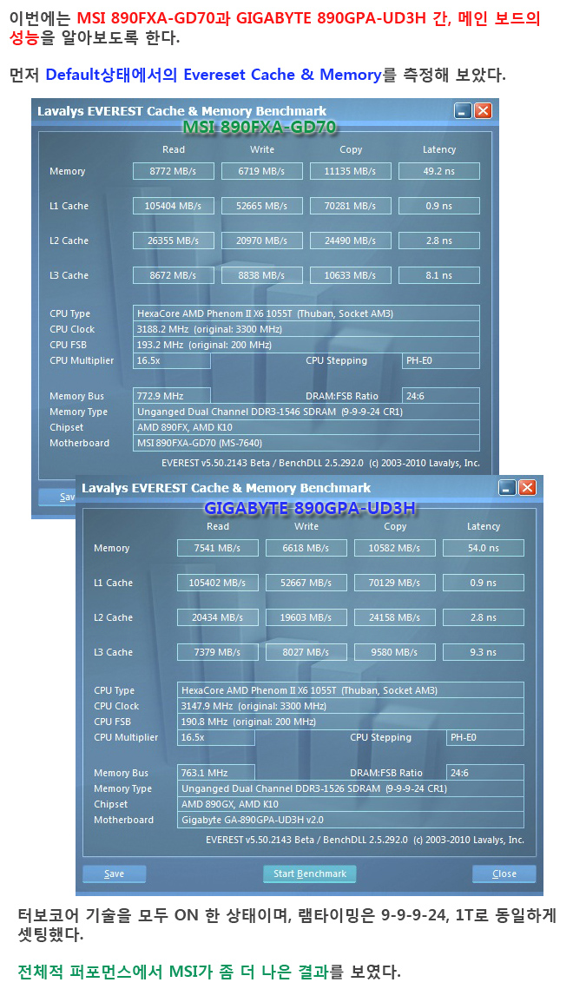Click the 19603 MB/s L2 Cache Write value

coord(306,617)
